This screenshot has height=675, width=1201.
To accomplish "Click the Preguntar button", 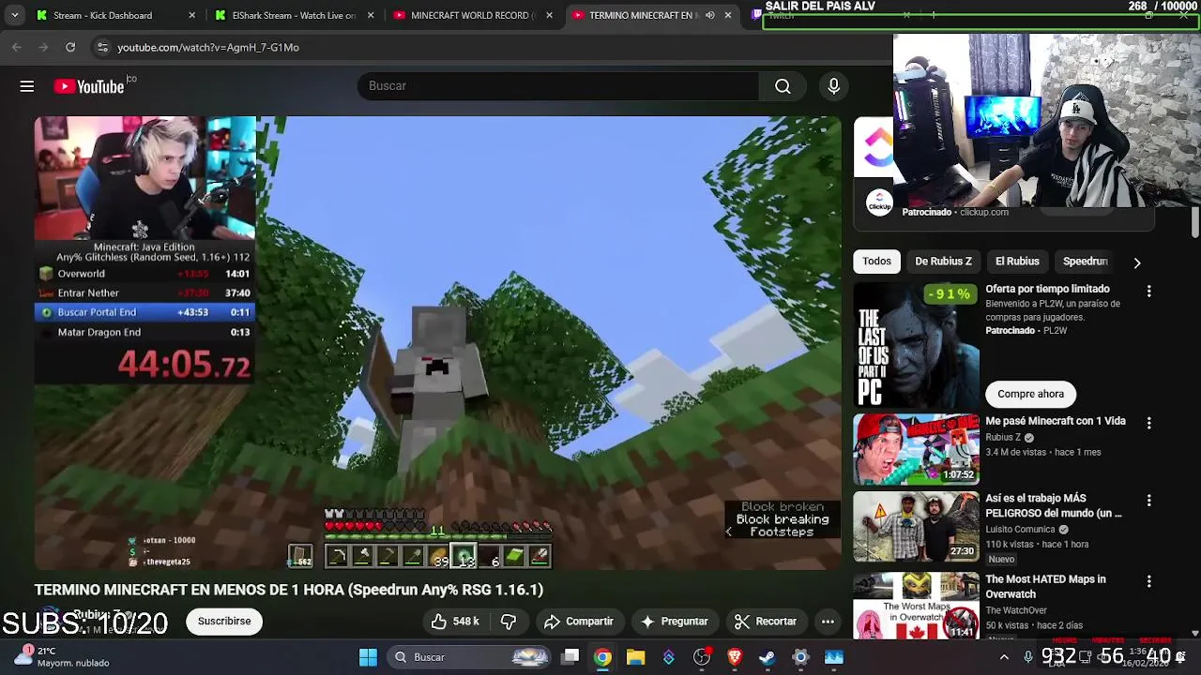I will tap(674, 622).
